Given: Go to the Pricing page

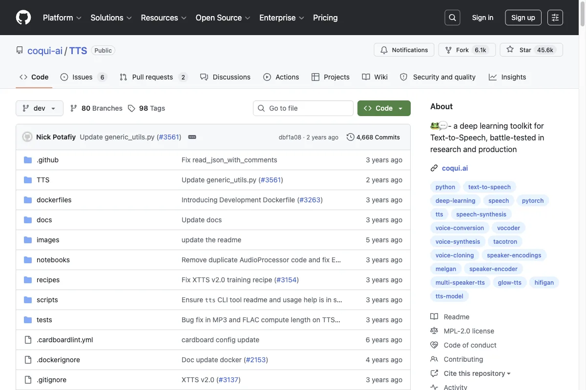Looking at the screenshot, I should (325, 18).
